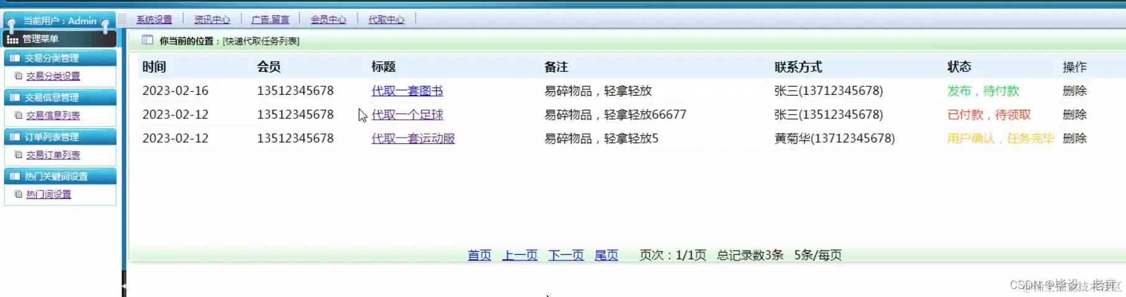
Task: Click status 用户确认，任务完毕
Action: 1001,139
